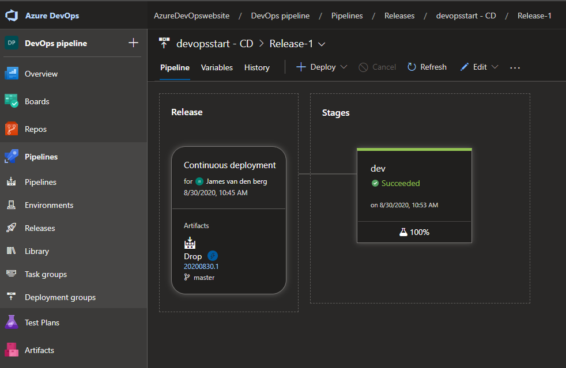Click AzureDevOpswebsite breadcrumb link
The height and width of the screenshot is (368, 566).
(191, 16)
